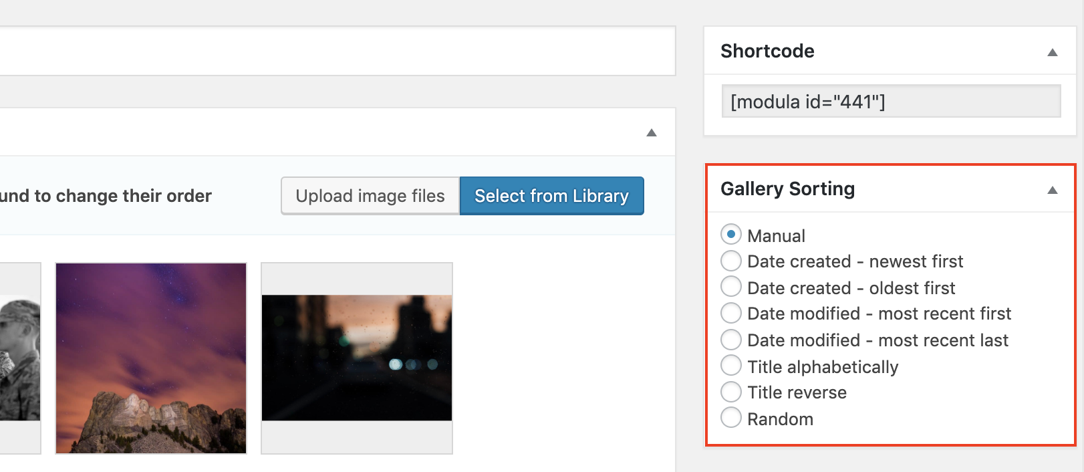
Task: Sort gallery by Title alphabetically
Action: pyautogui.click(x=731, y=366)
